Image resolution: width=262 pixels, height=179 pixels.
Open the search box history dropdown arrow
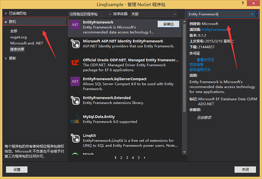pyautogui.click(x=256, y=14)
